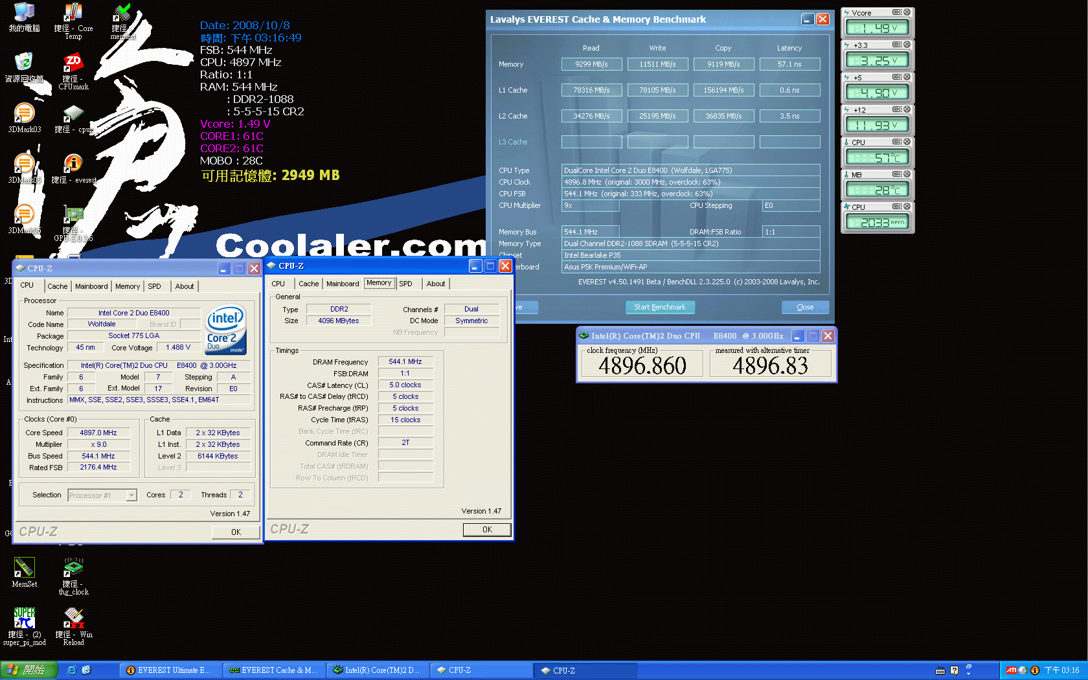
Task: Click OK in the CPU-Z Memory window
Action: (487, 530)
